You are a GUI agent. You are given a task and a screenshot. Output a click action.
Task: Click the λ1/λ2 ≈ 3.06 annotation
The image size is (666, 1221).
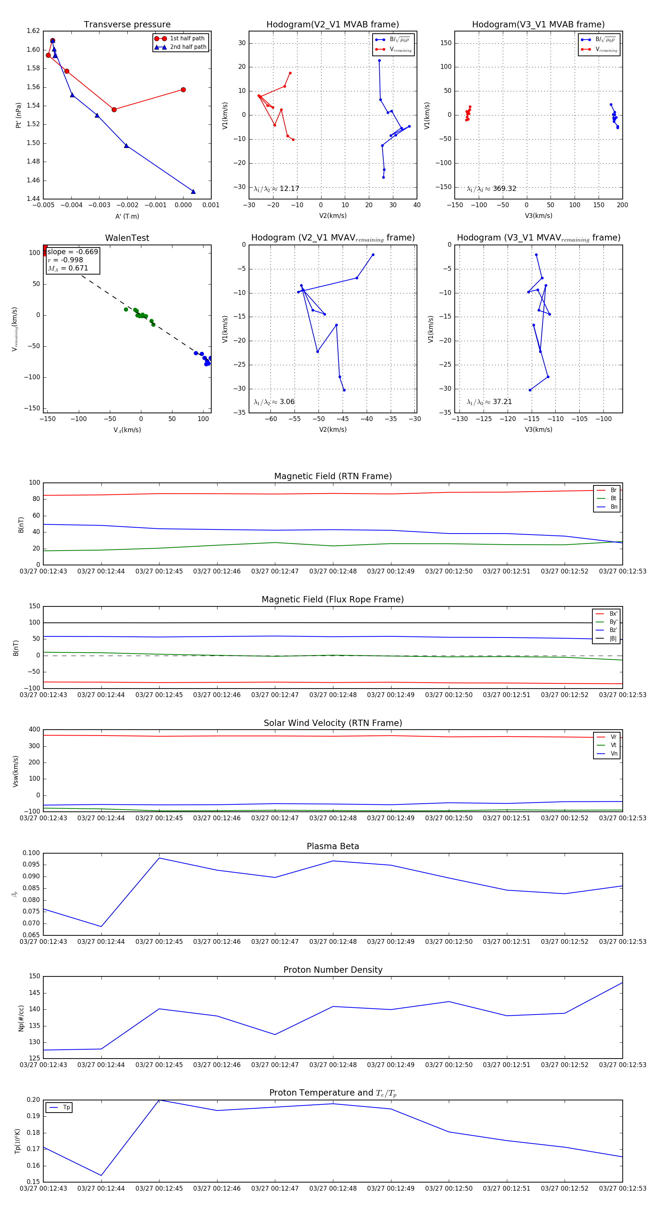click(274, 402)
